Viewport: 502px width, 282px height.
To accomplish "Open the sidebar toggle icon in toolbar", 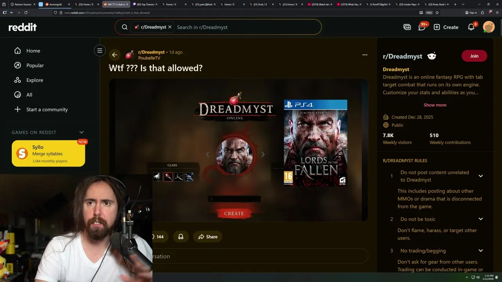I will coord(5,13).
